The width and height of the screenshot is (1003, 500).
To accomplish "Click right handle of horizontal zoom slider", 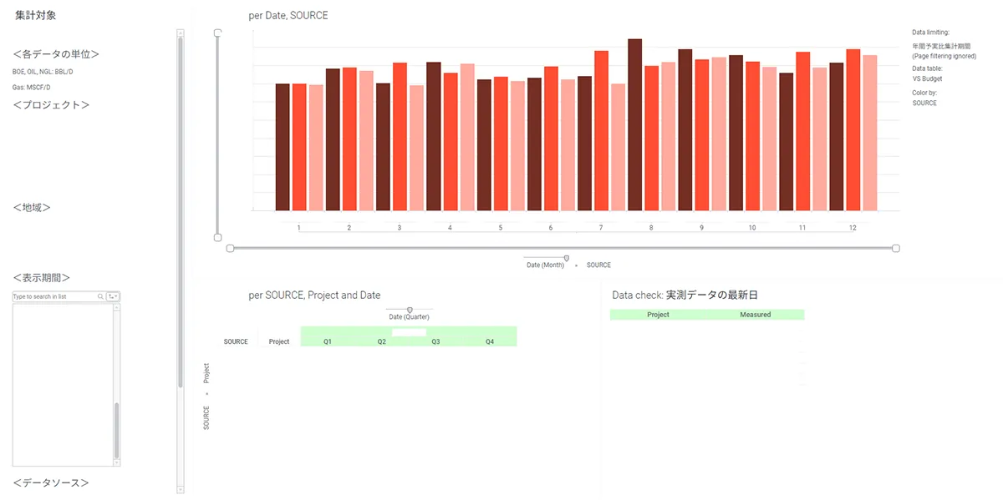I will pos(896,248).
